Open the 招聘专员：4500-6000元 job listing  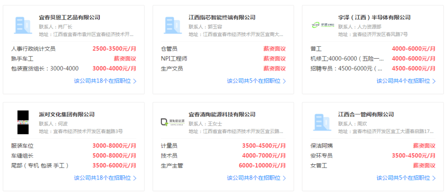(x=347, y=69)
